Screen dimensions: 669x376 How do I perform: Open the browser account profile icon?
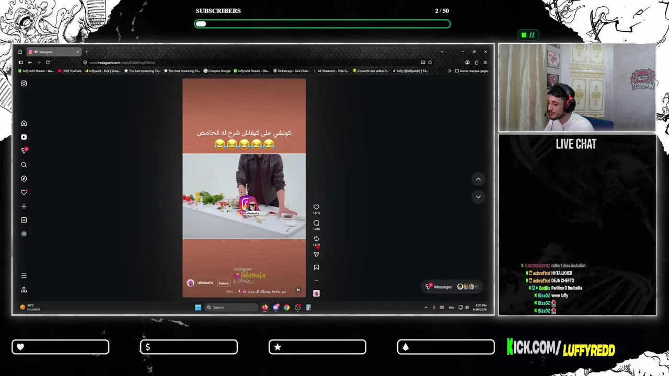[467, 63]
